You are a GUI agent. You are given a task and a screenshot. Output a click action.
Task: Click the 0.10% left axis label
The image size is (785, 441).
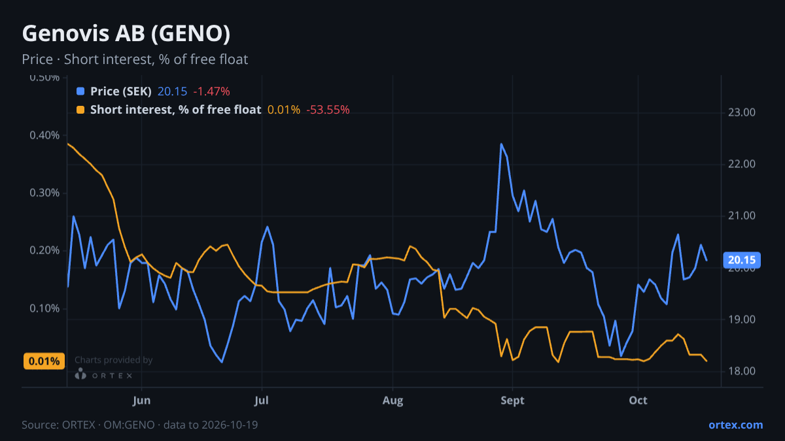tap(44, 308)
